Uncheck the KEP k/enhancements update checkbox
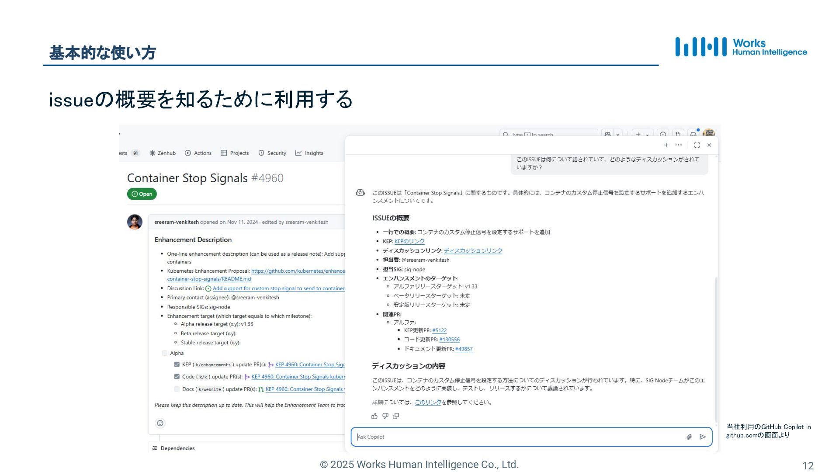The width and height of the screenshot is (839, 472). [x=177, y=364]
